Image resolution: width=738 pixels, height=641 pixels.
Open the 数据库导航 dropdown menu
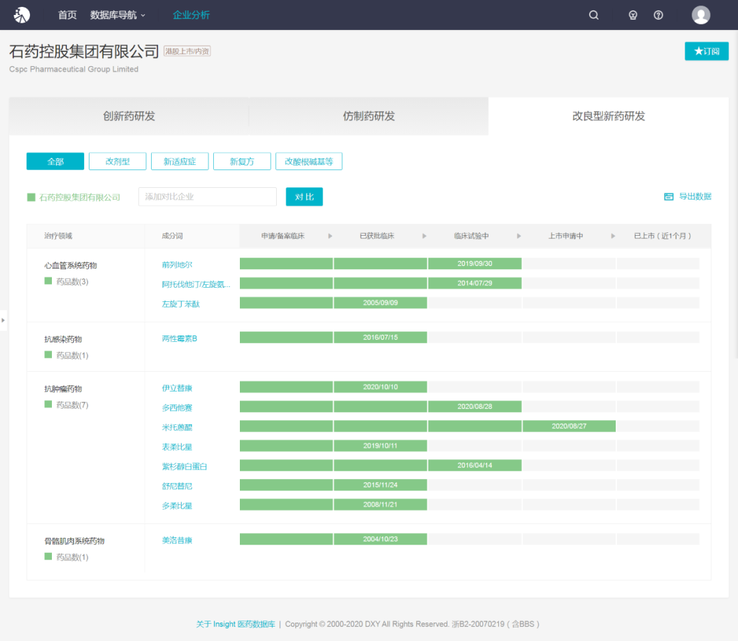[118, 15]
